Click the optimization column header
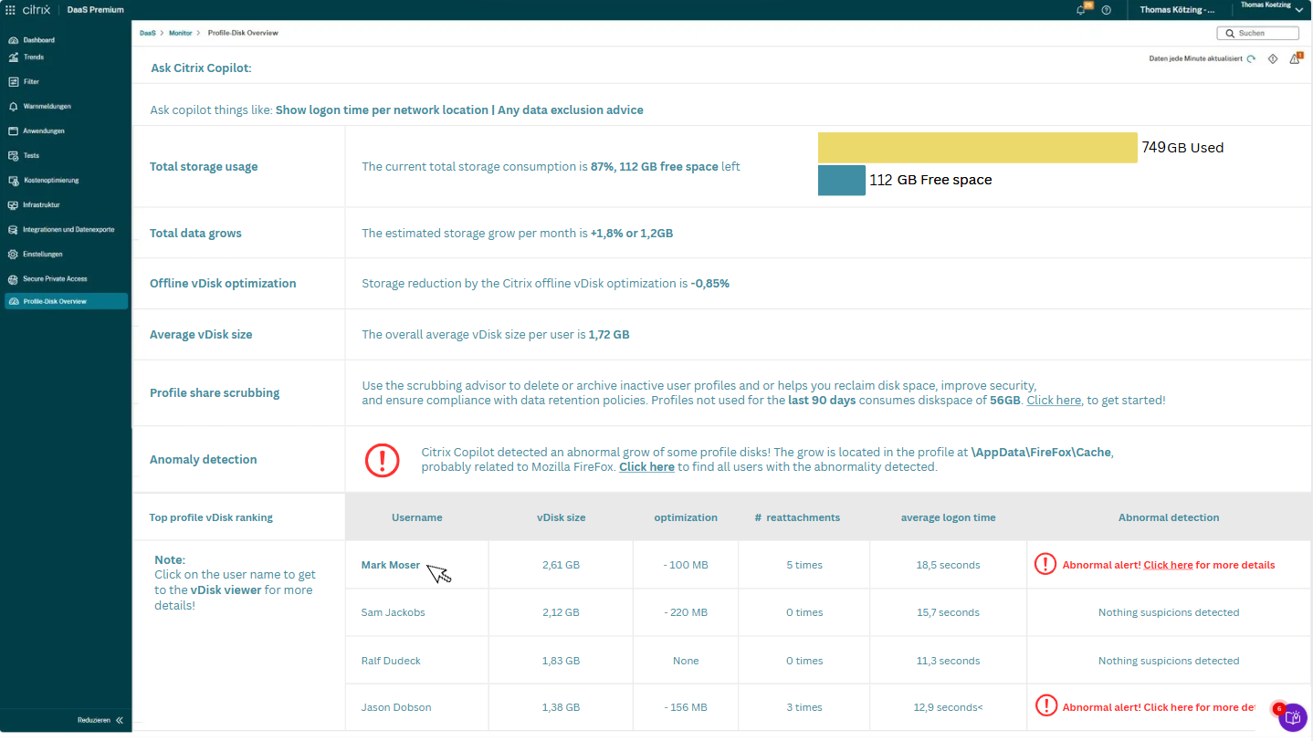Screen dimensions: 1313x741 click(x=686, y=517)
